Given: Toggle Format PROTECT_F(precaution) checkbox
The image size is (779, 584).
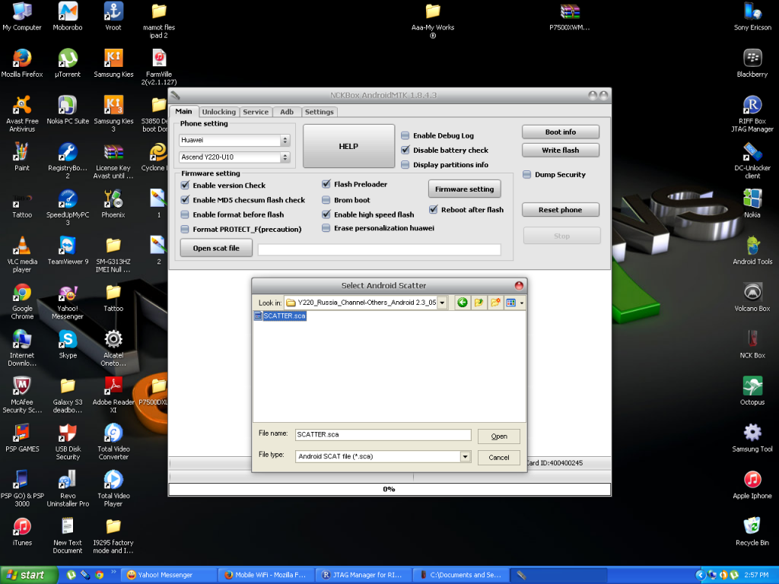Looking at the screenshot, I should 185,229.
